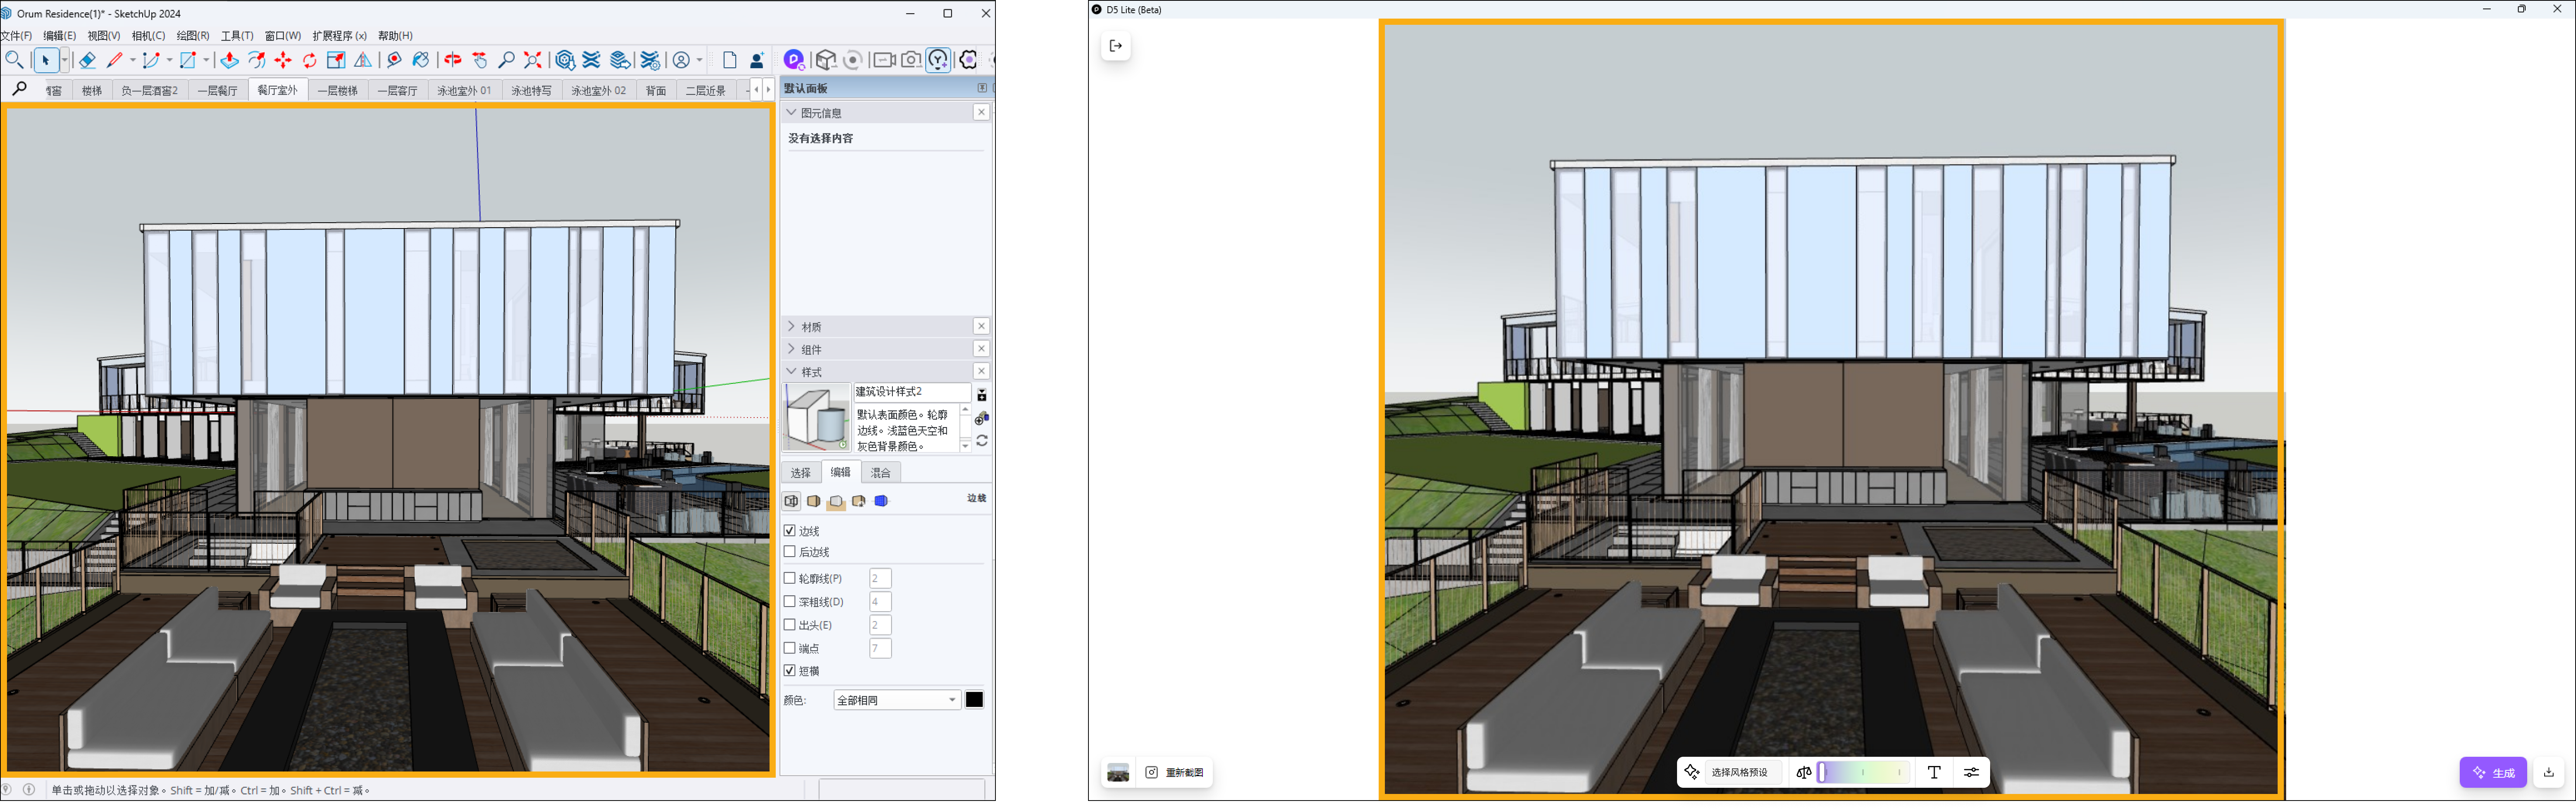Click create new style icon
The image size is (2576, 811).
click(x=982, y=418)
